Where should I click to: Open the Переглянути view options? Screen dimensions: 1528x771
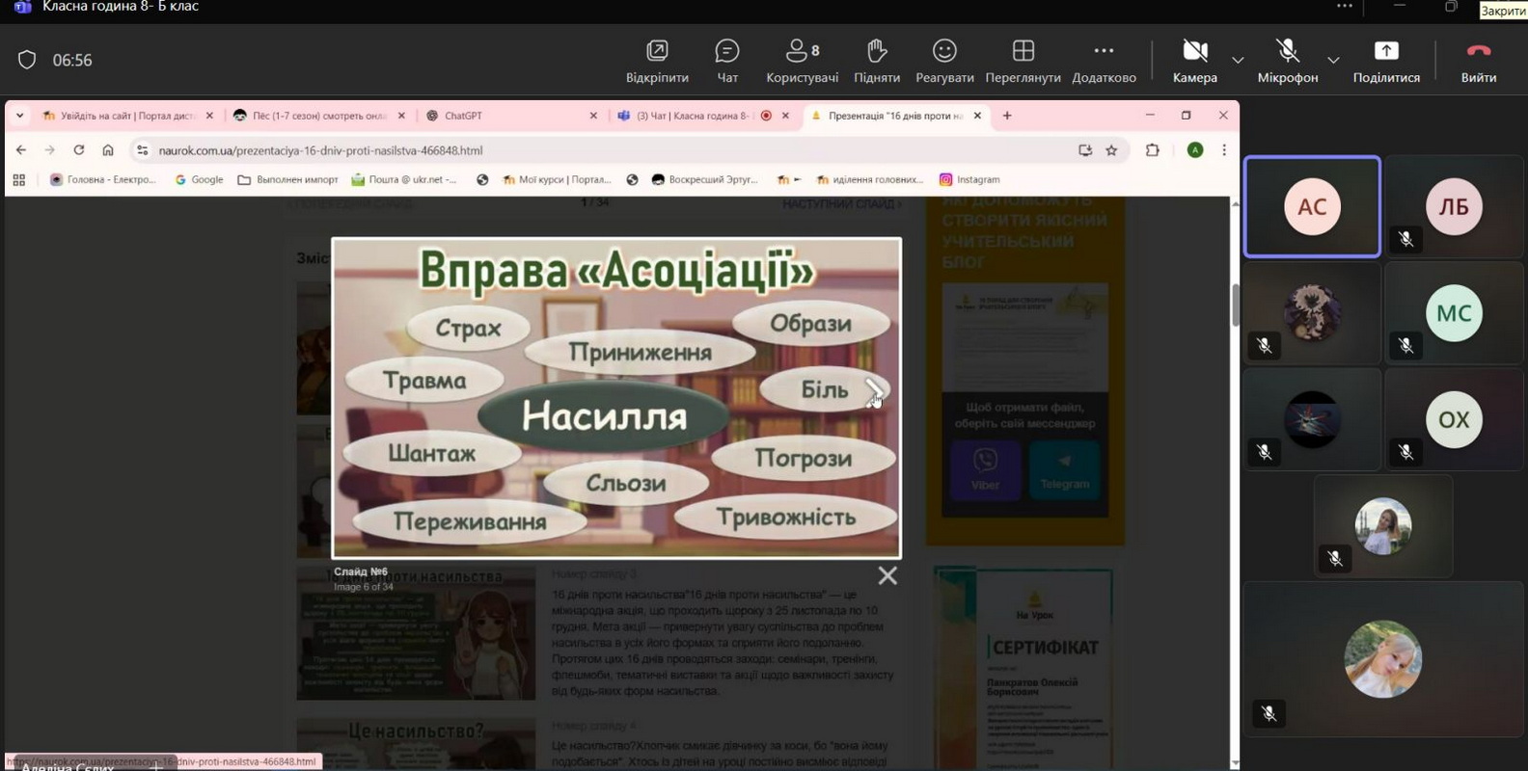point(1023,61)
